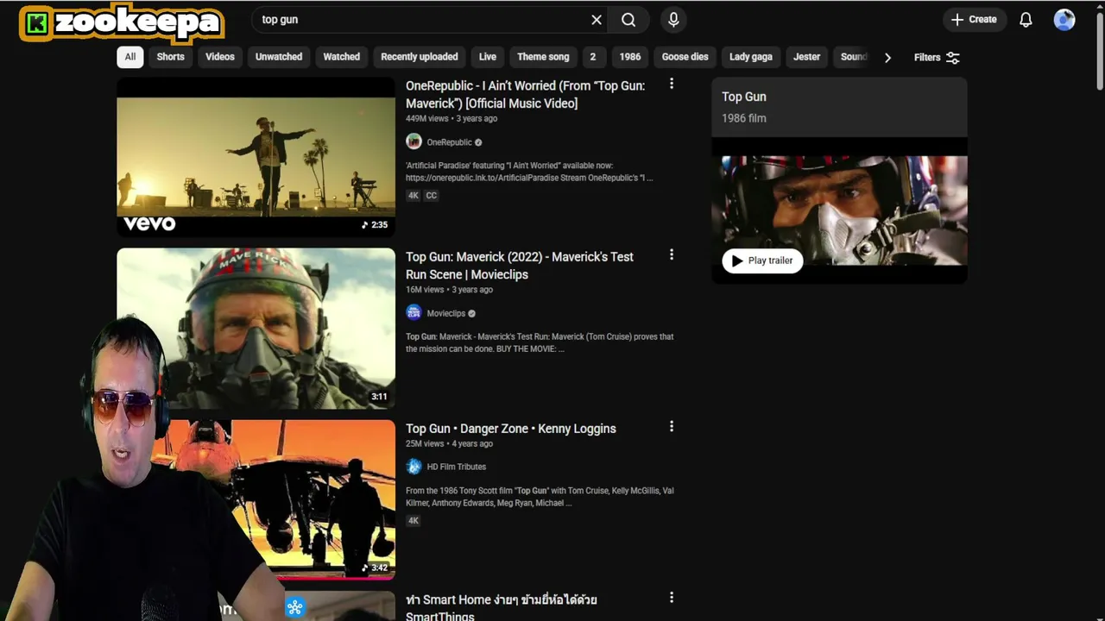Open Maverick's Test Run Scene video title
The width and height of the screenshot is (1105, 621).
(520, 266)
